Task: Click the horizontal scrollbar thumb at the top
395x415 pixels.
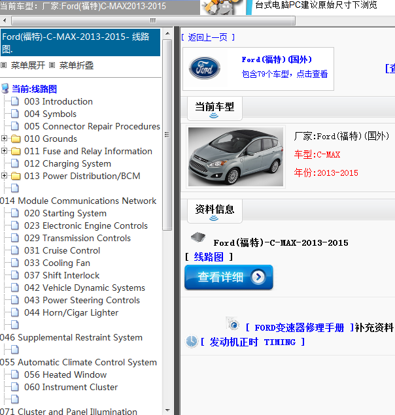Action: 153,20
